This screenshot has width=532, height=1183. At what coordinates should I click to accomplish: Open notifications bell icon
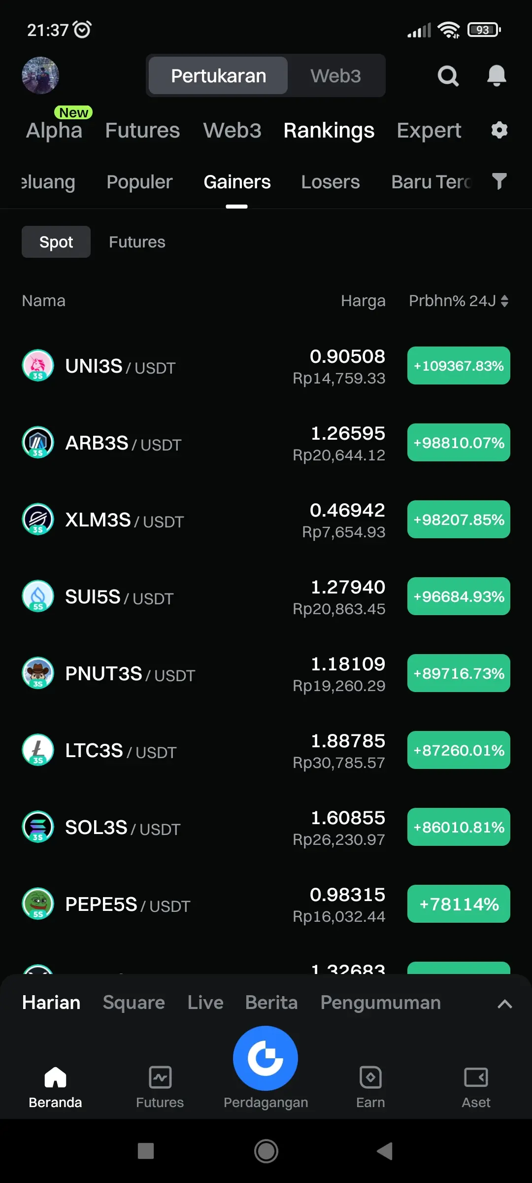(497, 76)
